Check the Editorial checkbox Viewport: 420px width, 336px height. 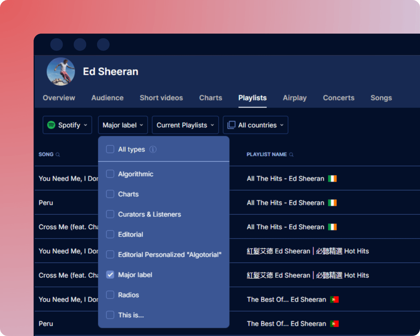pyautogui.click(x=110, y=234)
